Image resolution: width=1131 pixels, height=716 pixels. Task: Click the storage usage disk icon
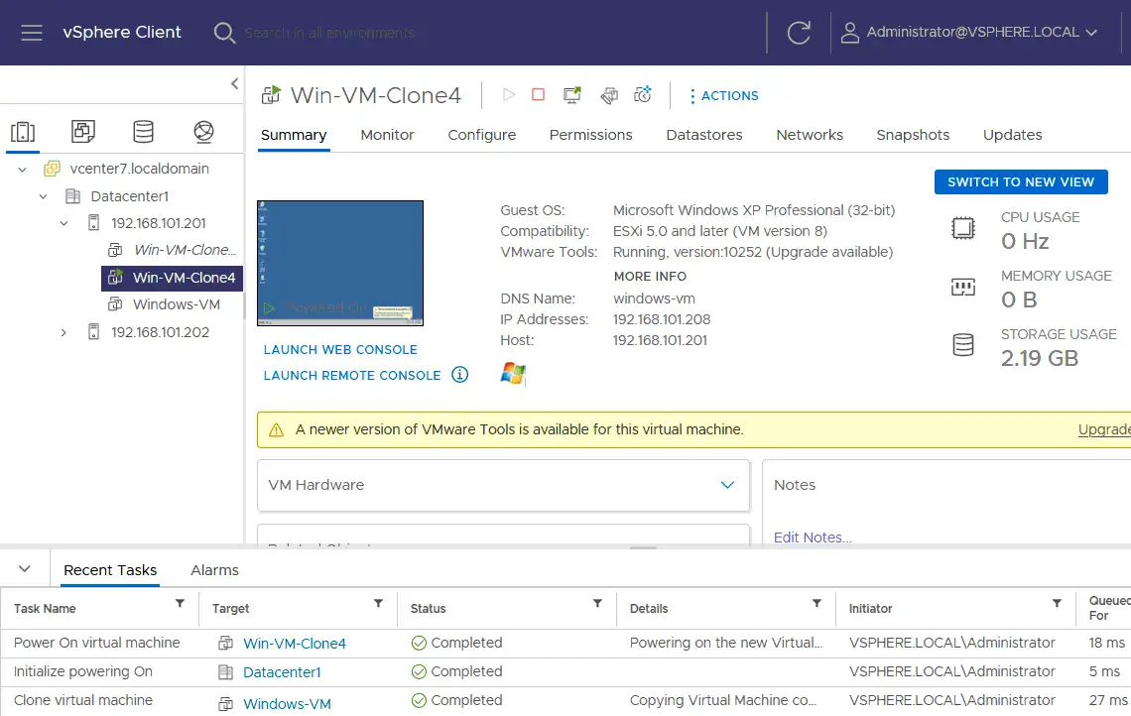(963, 345)
